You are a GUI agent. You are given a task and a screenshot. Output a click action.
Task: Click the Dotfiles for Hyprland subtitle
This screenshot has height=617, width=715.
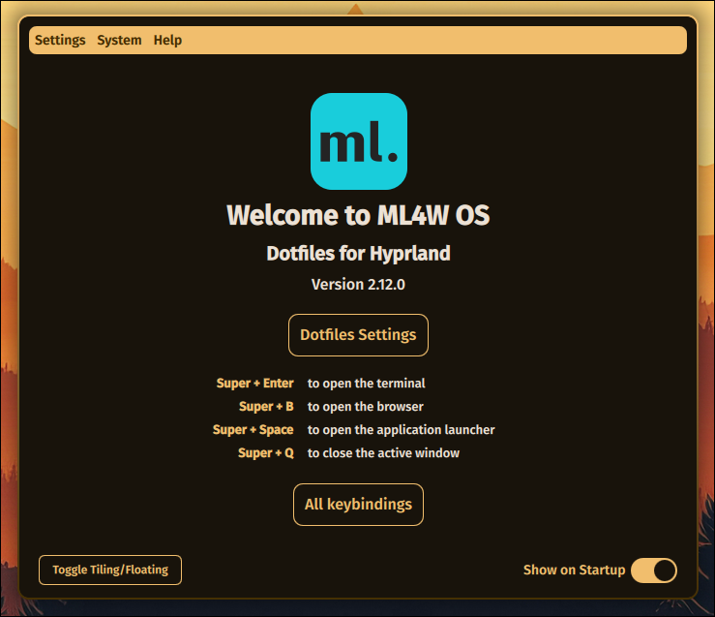pos(358,254)
